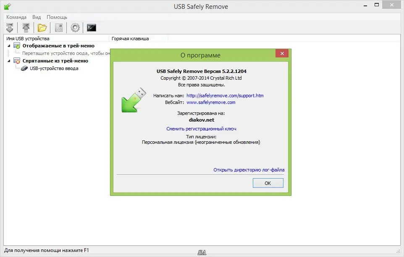Click the yellow open folder toolbar icon
The width and height of the screenshot is (404, 257).
coord(42,28)
